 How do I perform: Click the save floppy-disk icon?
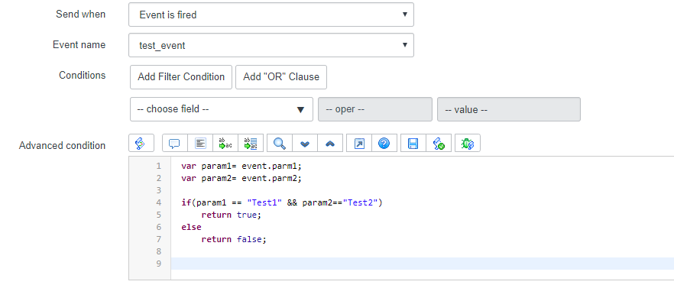pos(413,143)
